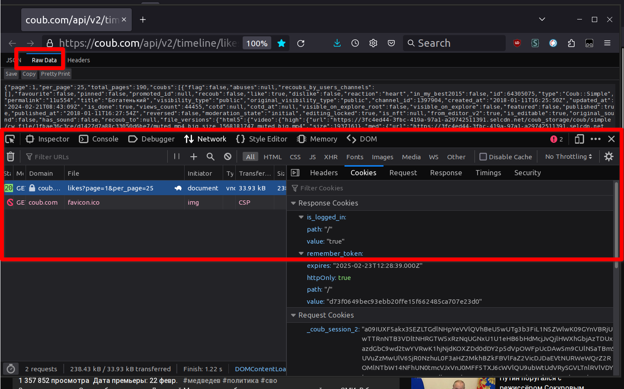Filter requests by HTML

(x=273, y=157)
